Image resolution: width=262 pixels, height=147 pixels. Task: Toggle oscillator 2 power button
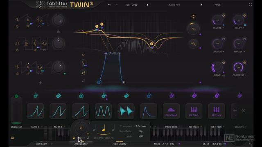click(17, 50)
